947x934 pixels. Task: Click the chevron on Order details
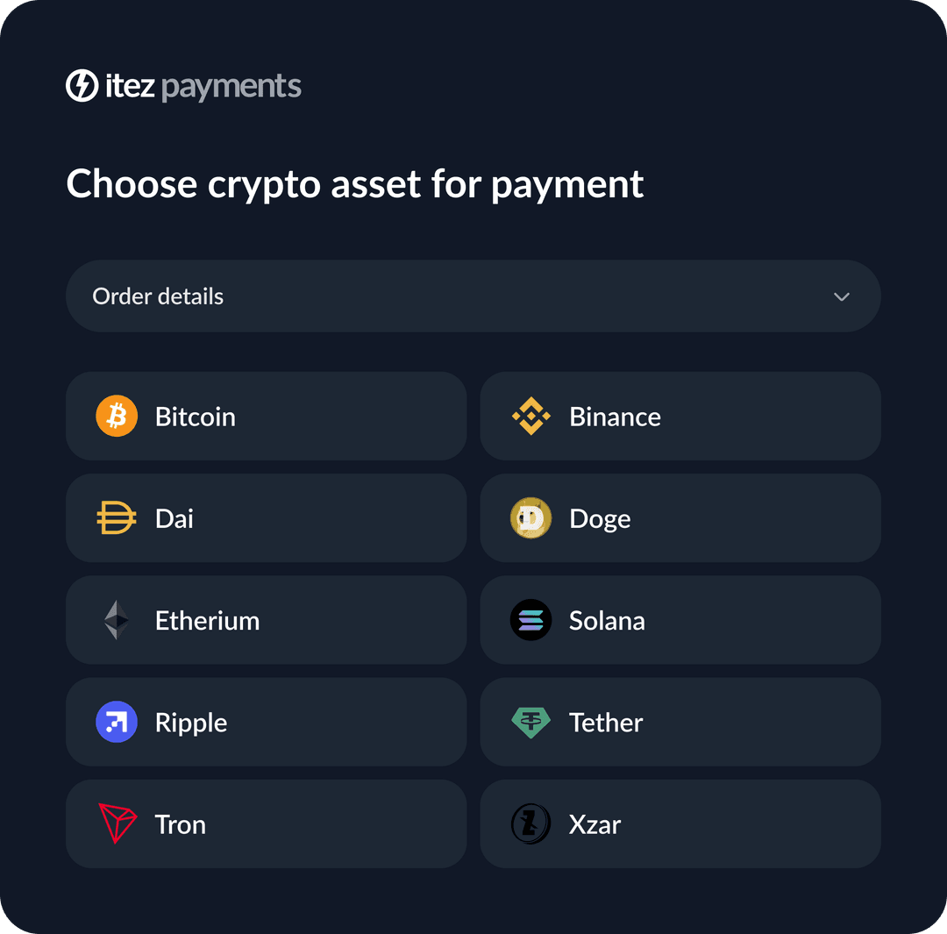pyautogui.click(x=841, y=296)
